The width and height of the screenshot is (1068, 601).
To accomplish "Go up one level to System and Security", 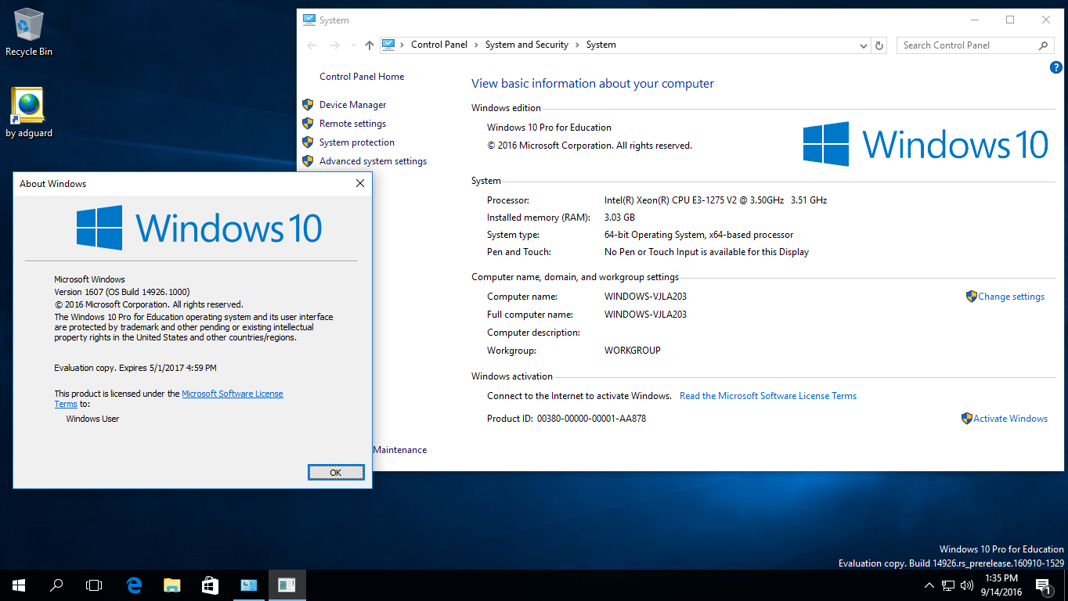I will [x=370, y=45].
